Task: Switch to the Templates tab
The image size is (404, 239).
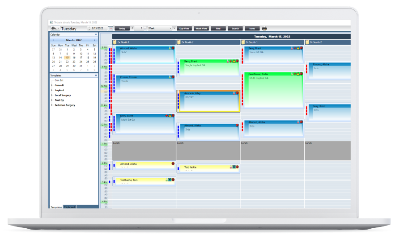Action: (56, 207)
